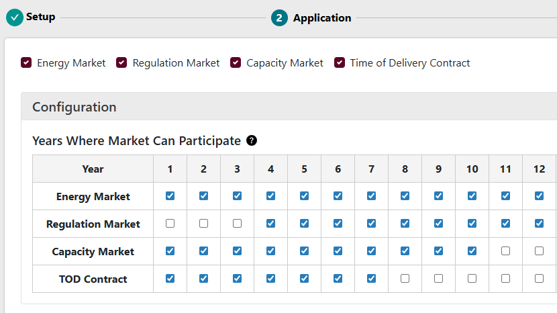Select the Application step label
Viewport: 557px width, 313px height.
322,18
